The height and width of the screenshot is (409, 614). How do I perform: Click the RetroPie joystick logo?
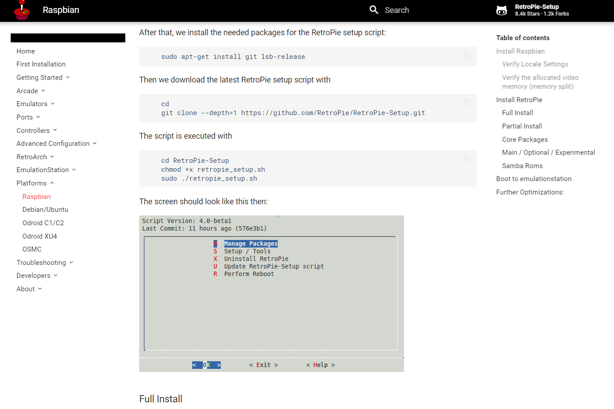(x=21, y=10)
